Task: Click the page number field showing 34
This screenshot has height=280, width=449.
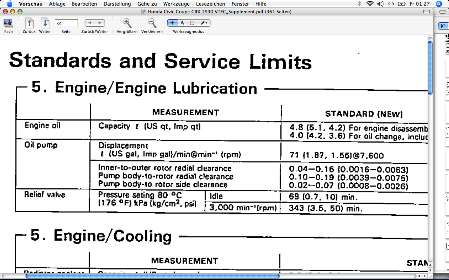Action: (x=66, y=23)
